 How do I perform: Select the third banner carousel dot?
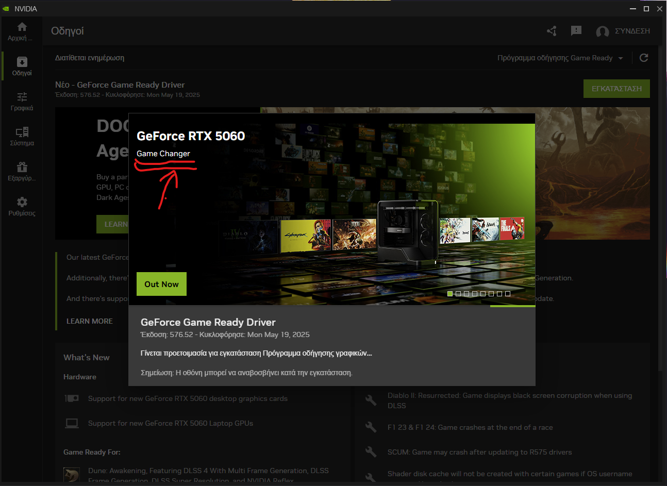point(466,294)
